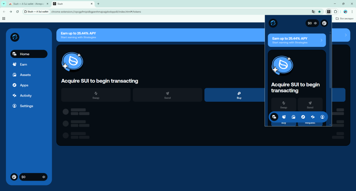
Task: Click the $0 balance field in the sidebar
Action: (33, 177)
